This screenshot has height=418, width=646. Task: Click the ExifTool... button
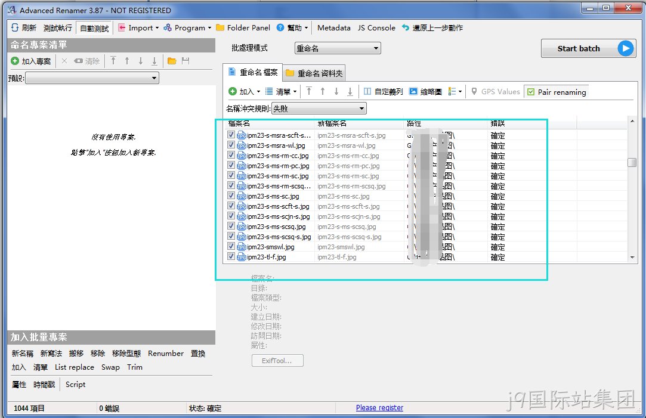tap(277, 360)
